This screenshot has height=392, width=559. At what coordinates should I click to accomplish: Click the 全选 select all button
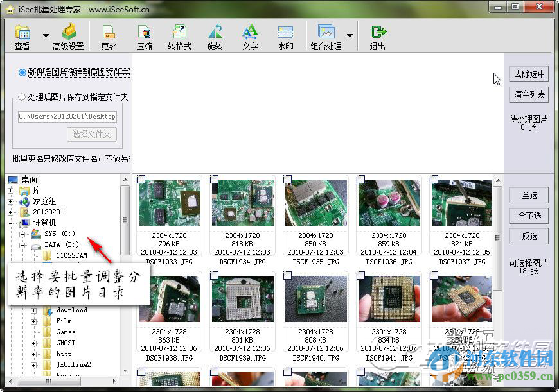point(529,196)
